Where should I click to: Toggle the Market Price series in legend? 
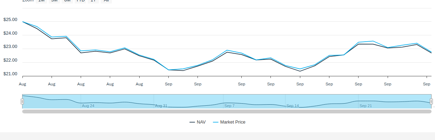coord(233,122)
